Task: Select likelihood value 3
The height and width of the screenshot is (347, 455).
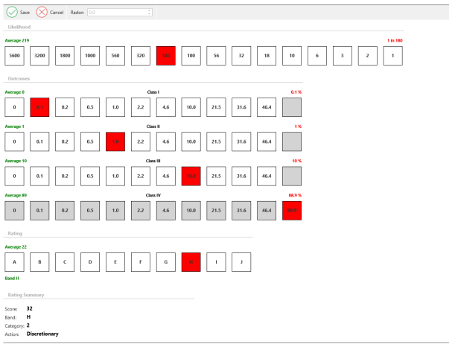Action: (342, 56)
